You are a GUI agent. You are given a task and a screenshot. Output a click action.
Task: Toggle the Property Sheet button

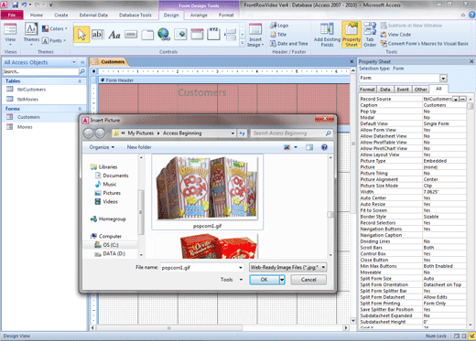pyautogui.click(x=352, y=35)
